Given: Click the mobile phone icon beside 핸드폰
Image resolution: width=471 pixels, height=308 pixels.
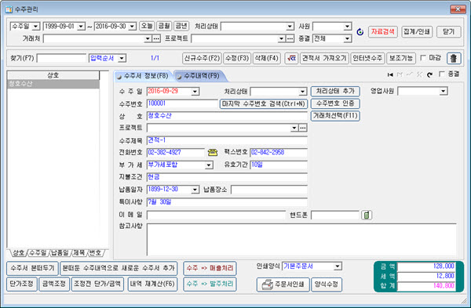Looking at the screenshot, I should click(x=366, y=215).
